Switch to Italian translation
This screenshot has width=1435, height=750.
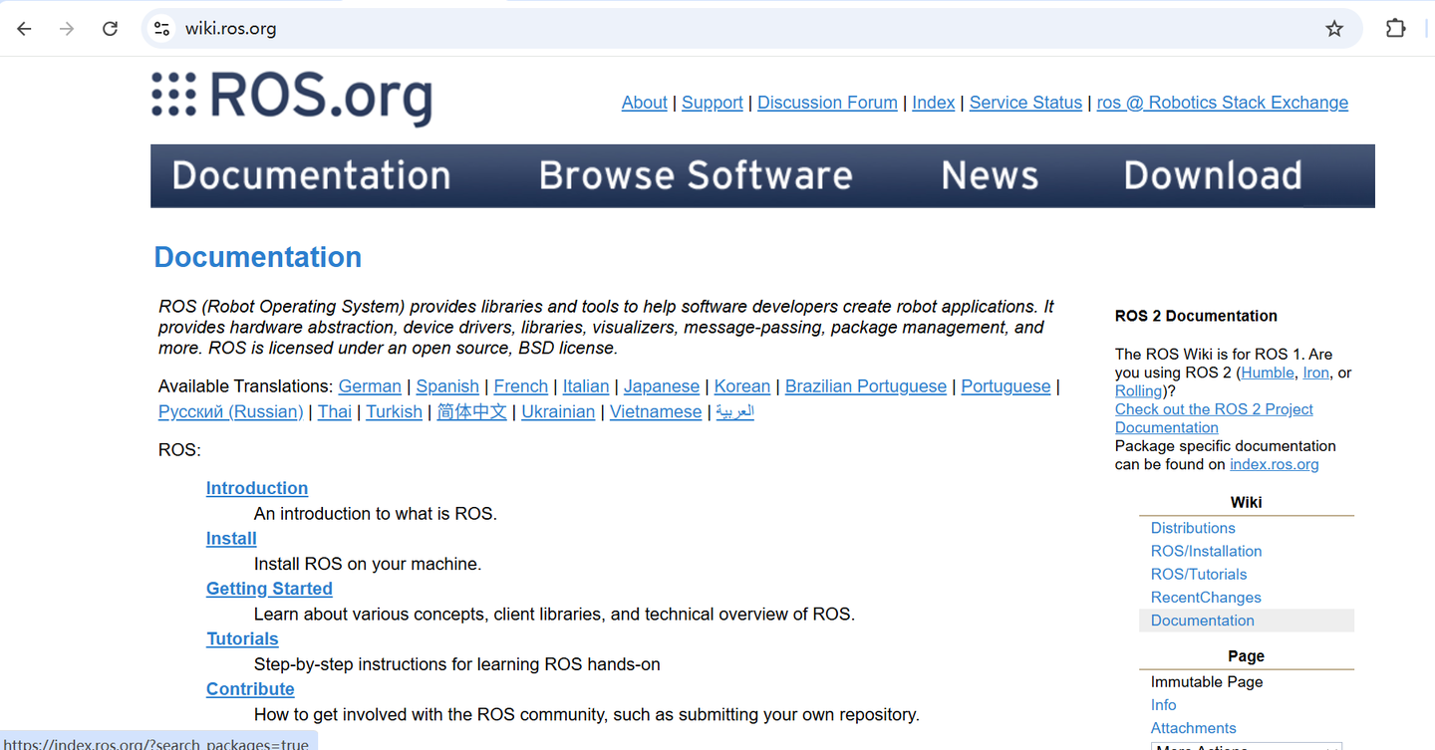tap(586, 386)
